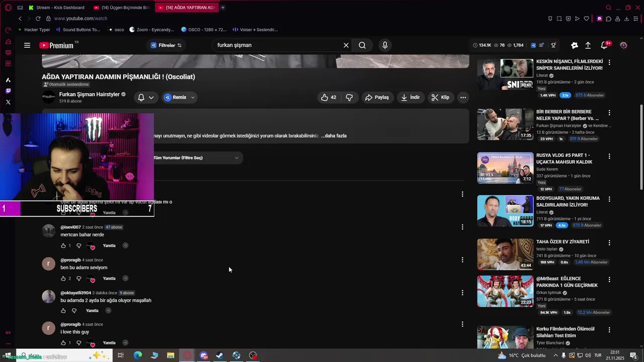Dislike the 'mertcan bahar nerde' comment
644x362 pixels.
point(78,246)
